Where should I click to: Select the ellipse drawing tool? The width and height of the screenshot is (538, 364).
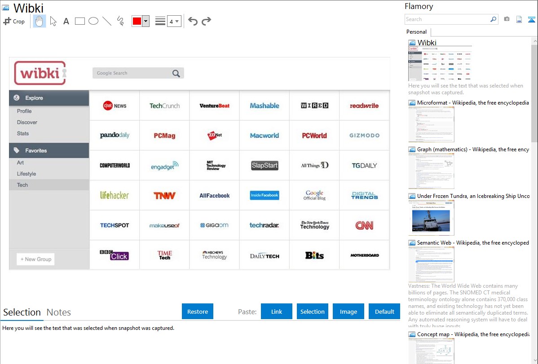point(93,21)
